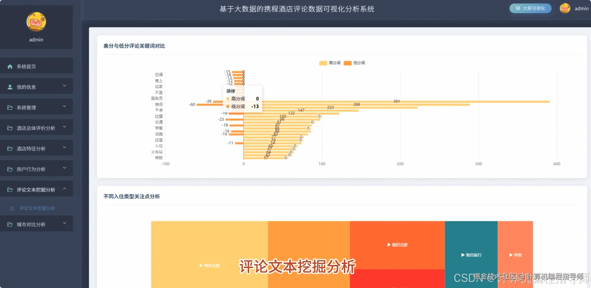Viewport: 591px width, 288px height.
Task: Click the 大屏可视化 button
Action: [x=530, y=8]
